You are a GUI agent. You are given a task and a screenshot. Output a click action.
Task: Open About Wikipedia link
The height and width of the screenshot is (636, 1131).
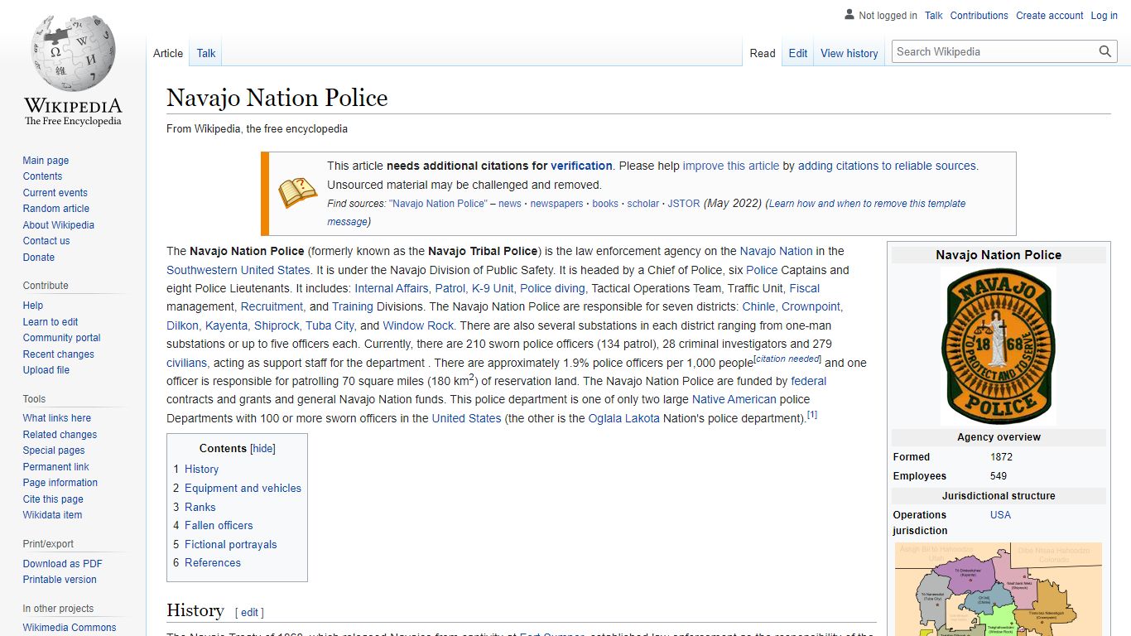pos(58,225)
